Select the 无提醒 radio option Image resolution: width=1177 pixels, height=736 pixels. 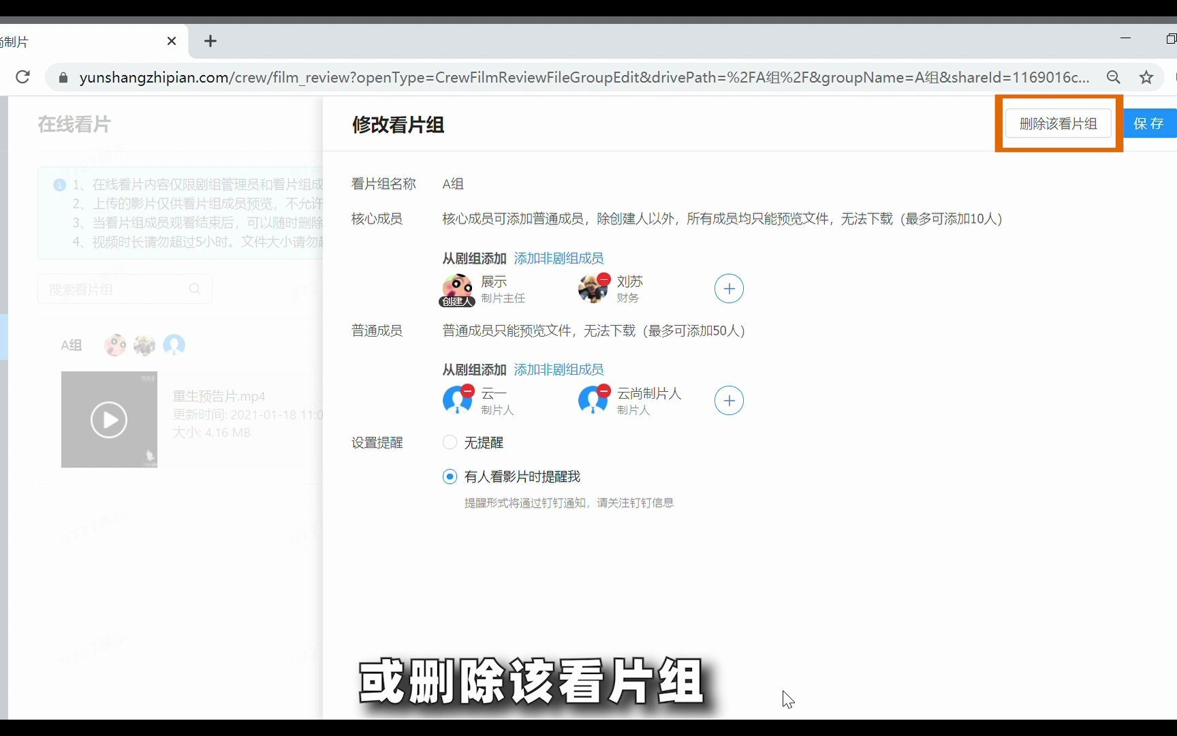450,442
